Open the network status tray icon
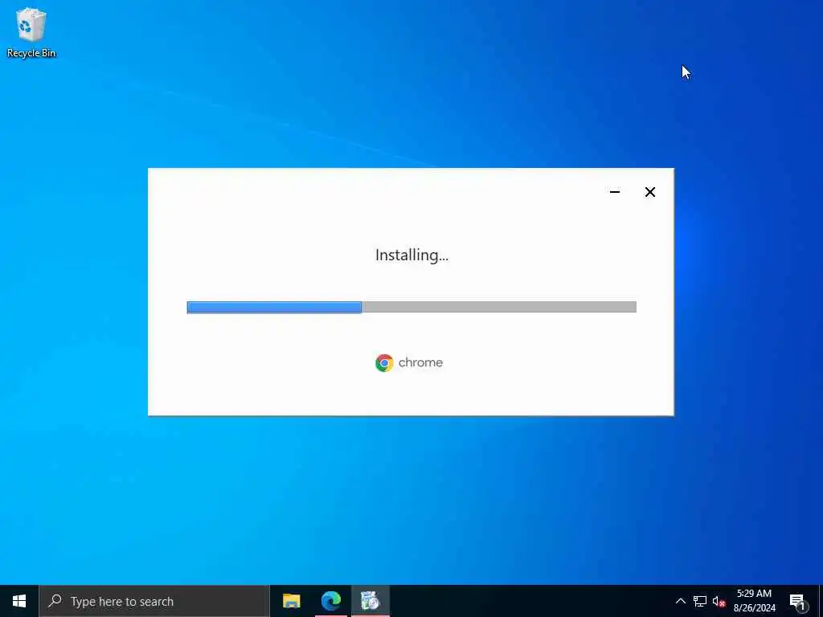 coord(700,601)
